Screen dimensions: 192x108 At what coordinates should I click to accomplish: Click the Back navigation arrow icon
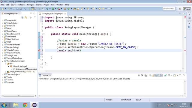click(103, 9)
